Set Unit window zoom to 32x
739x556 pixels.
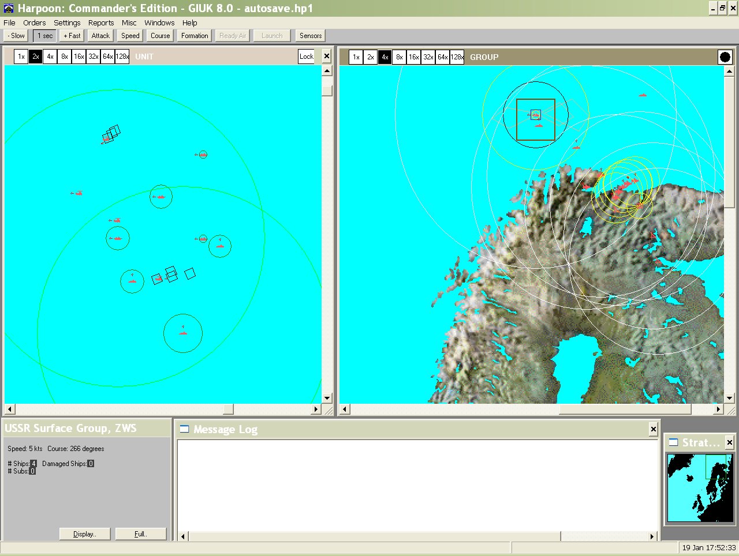pyautogui.click(x=93, y=57)
